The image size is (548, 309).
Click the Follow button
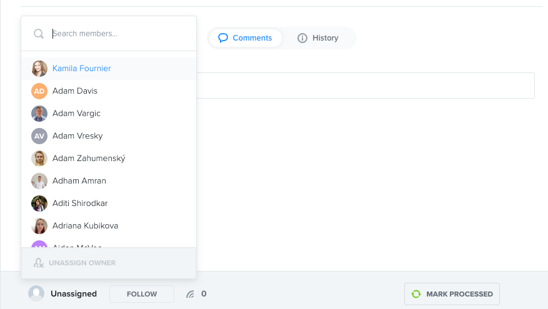pos(142,294)
